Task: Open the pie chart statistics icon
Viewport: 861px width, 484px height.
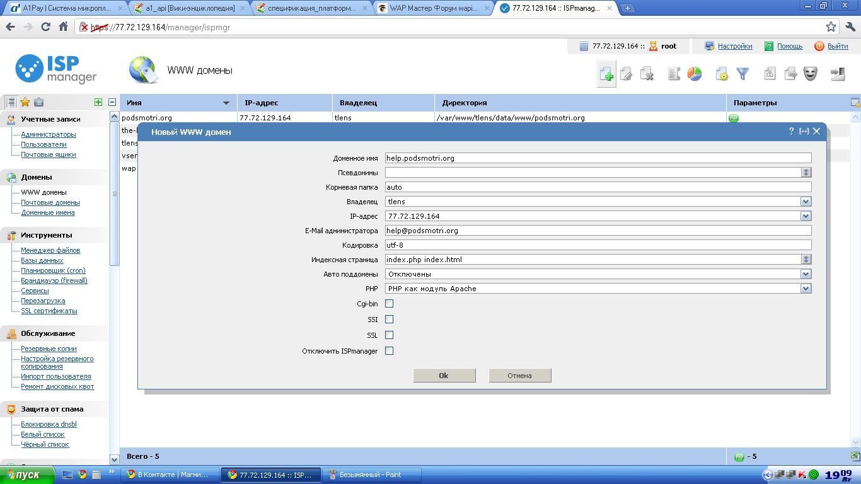Action: click(695, 74)
